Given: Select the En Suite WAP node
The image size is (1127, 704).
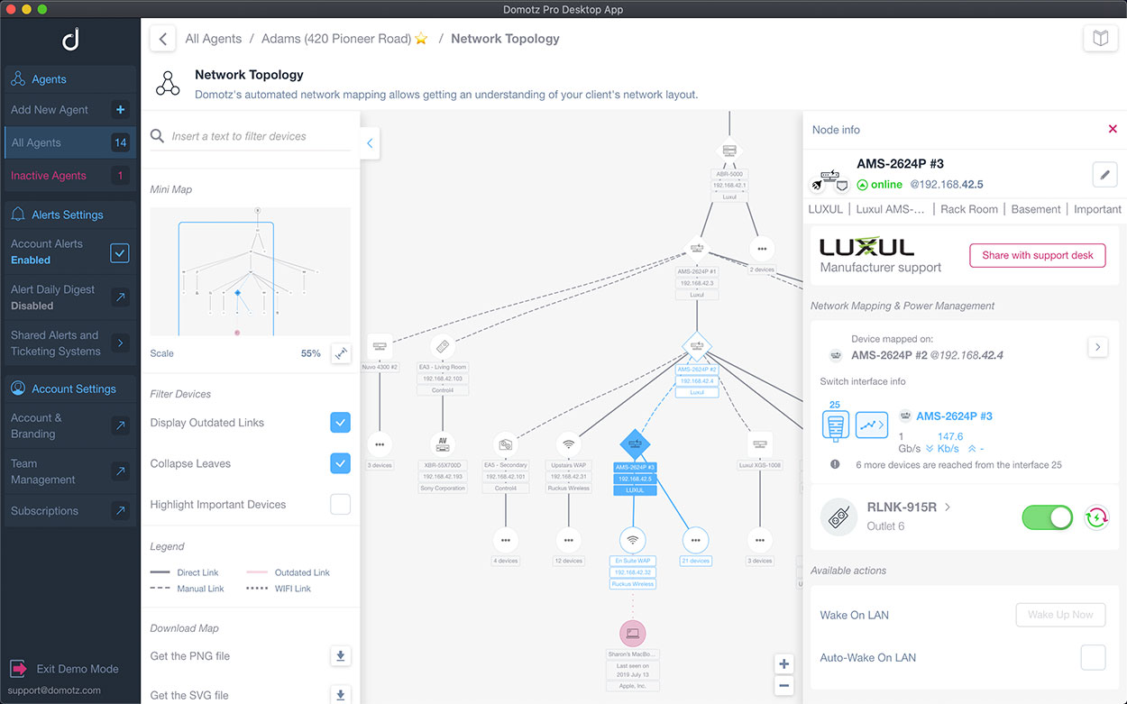Looking at the screenshot, I should [633, 541].
